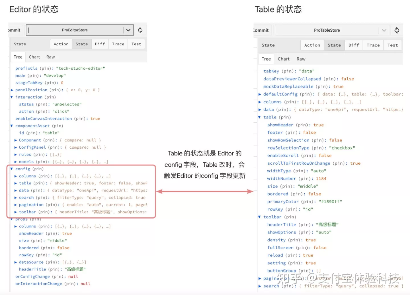Open Diff tab in Editor panel
Screen dimensions: 410x295
tap(100, 44)
